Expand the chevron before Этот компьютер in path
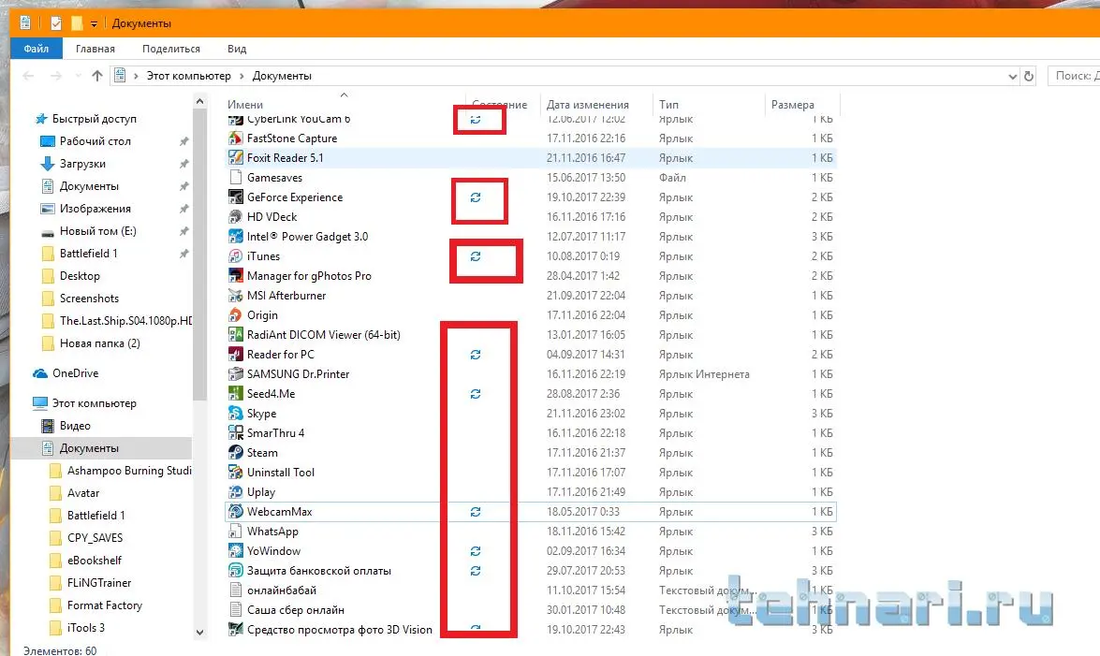This screenshot has height=656, width=1100. [x=136, y=76]
